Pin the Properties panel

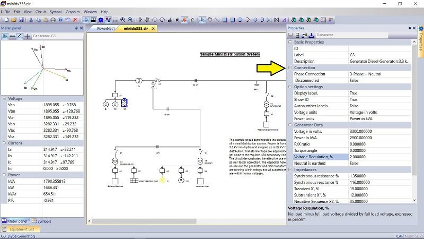click(409, 28)
